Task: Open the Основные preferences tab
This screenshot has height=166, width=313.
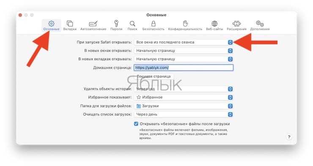Action: click(x=51, y=25)
